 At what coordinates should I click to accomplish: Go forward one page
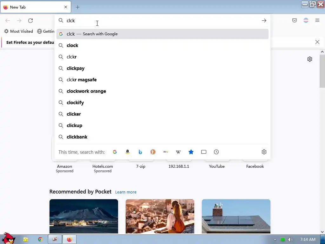pyautogui.click(x=19, y=21)
